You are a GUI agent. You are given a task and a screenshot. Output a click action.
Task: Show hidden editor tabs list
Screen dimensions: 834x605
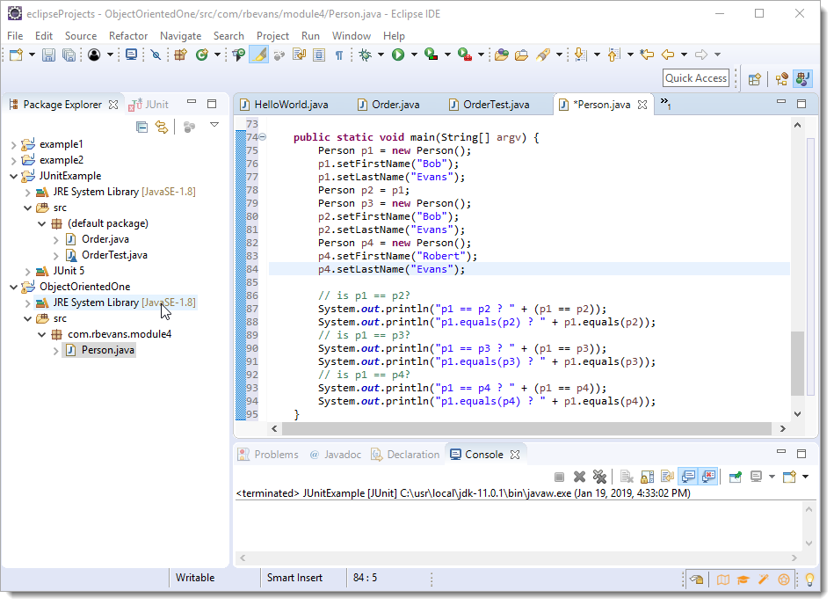coord(665,103)
